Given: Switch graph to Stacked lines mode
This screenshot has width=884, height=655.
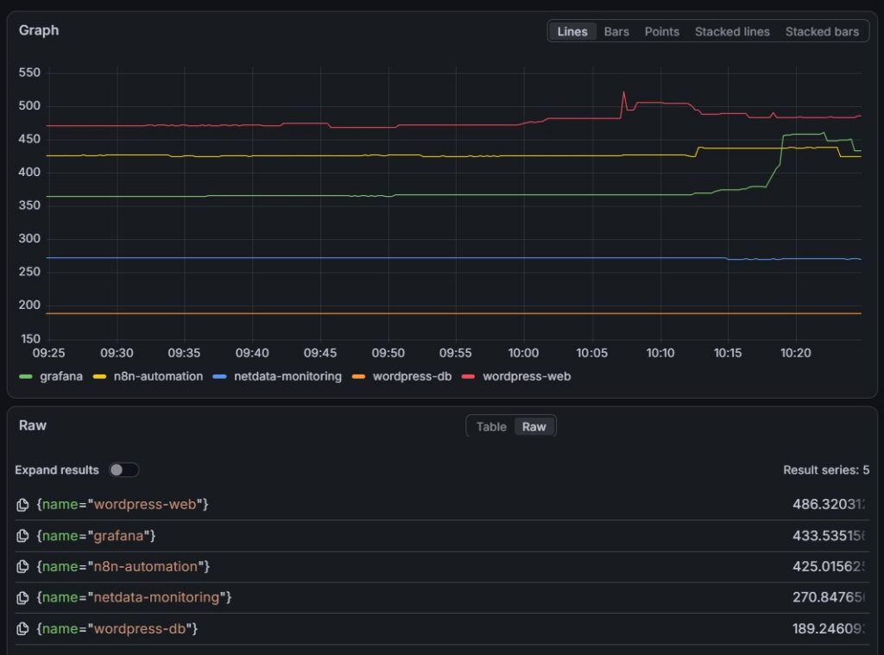Looking at the screenshot, I should tap(732, 32).
